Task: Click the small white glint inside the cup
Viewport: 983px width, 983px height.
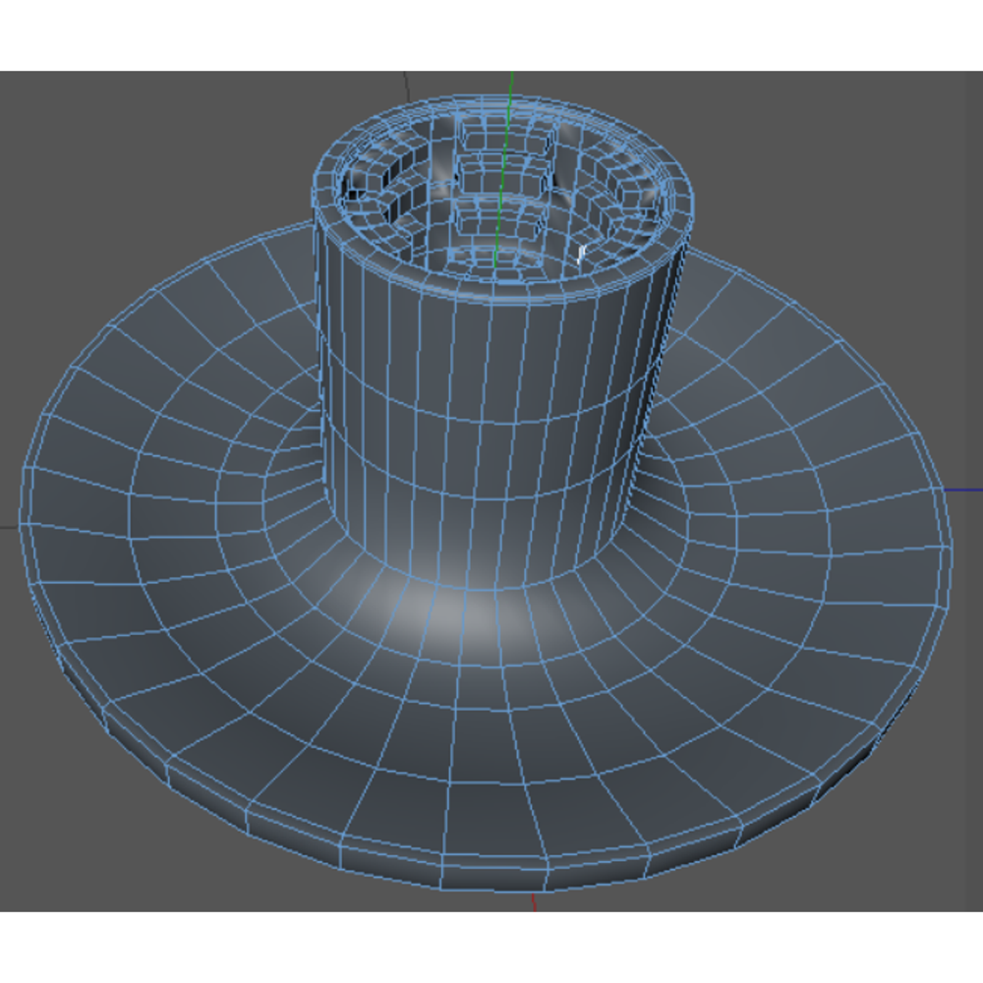Action: point(581,254)
